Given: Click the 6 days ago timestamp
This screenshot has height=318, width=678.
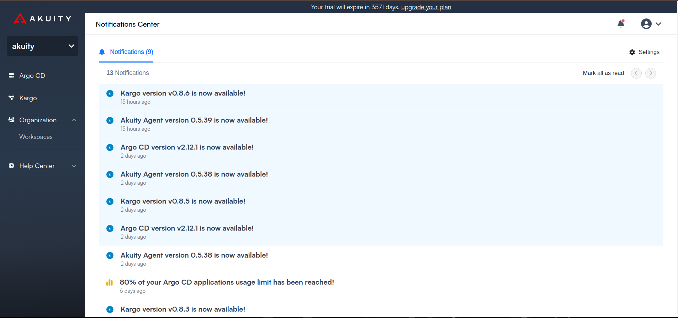Looking at the screenshot, I should coord(133,291).
